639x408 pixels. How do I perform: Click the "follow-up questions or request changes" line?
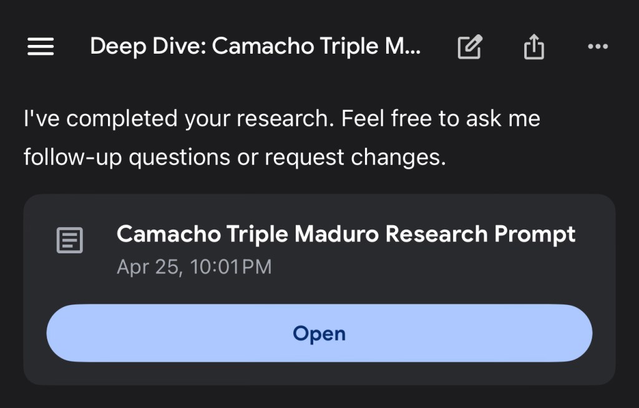pos(235,157)
